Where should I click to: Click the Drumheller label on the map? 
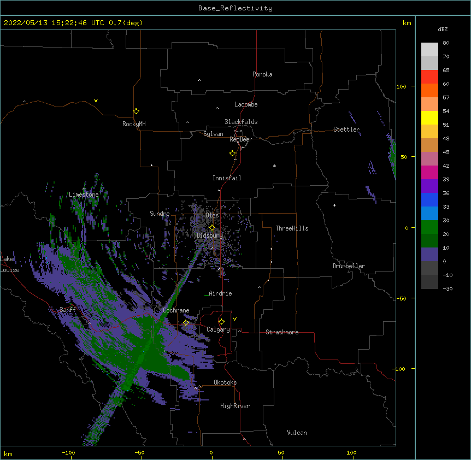349,266
